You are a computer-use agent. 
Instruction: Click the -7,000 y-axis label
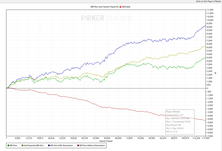[x=210, y=136]
